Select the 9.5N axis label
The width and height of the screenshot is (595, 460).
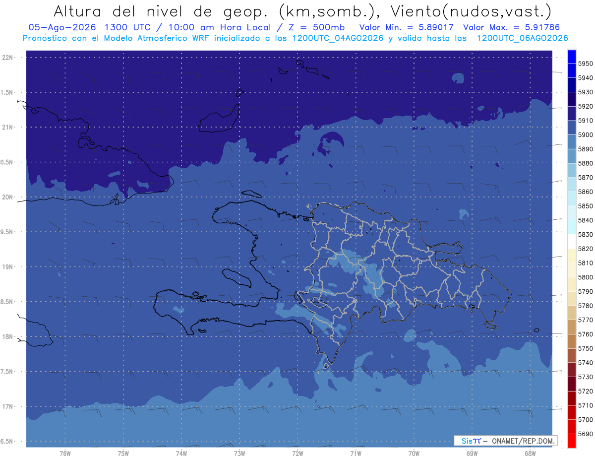(x=7, y=232)
